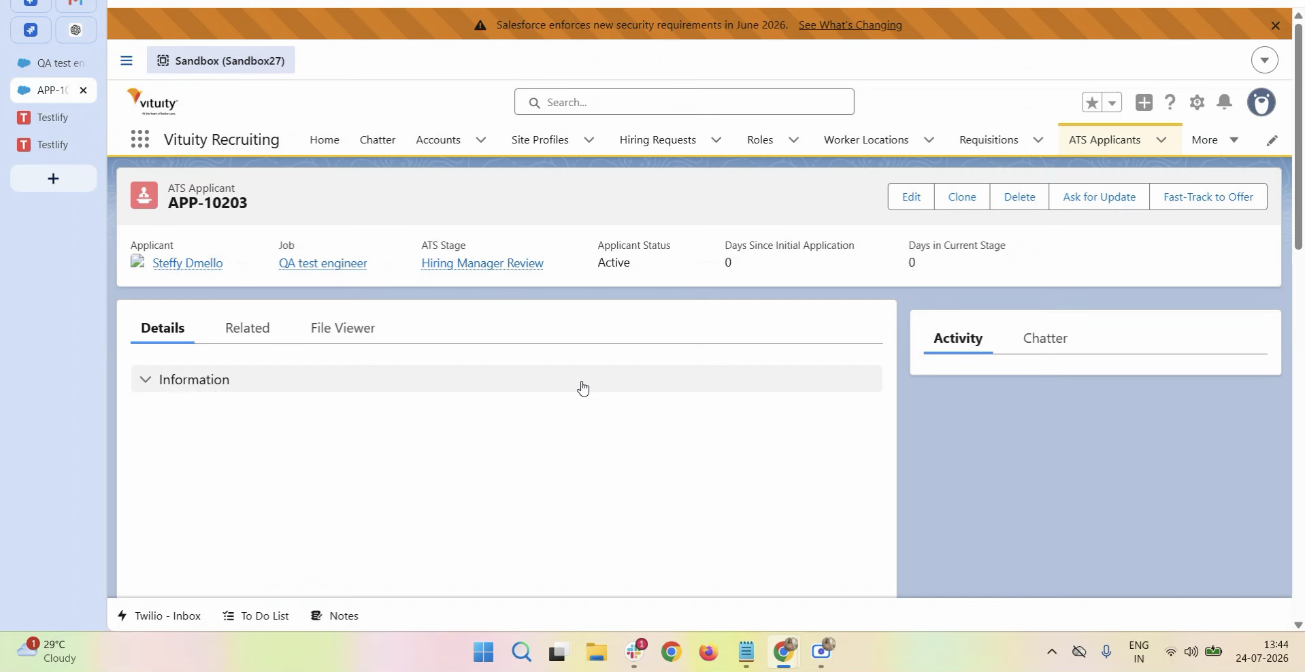
Task: Switch to the QA test en browser tab
Action: (x=53, y=63)
